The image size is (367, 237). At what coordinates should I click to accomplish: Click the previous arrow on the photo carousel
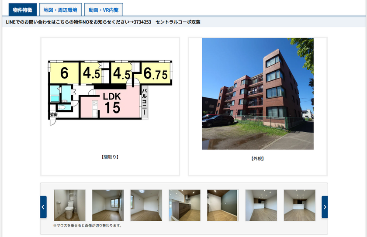(43, 207)
